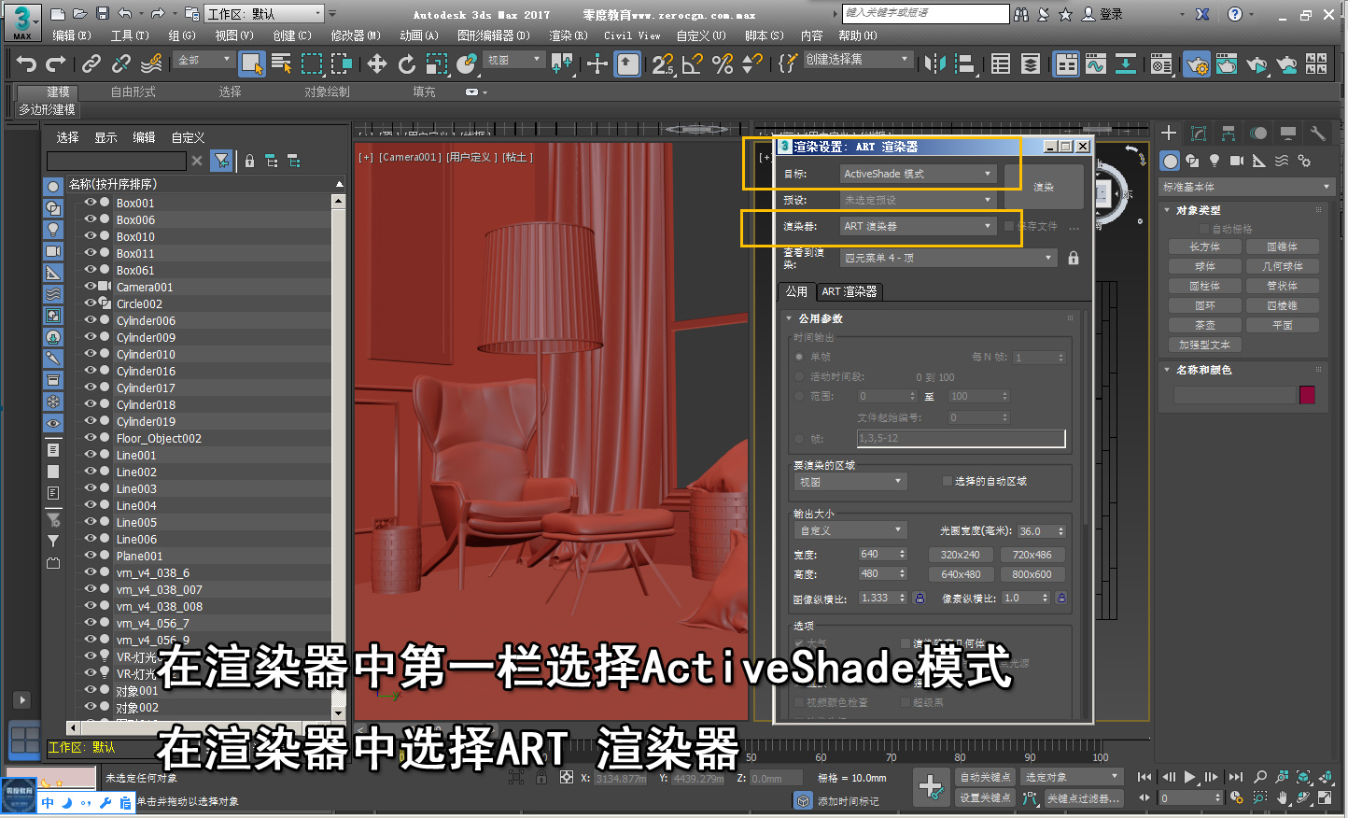
Task: Click the Undo arrow in main toolbar
Action: click(x=26, y=63)
